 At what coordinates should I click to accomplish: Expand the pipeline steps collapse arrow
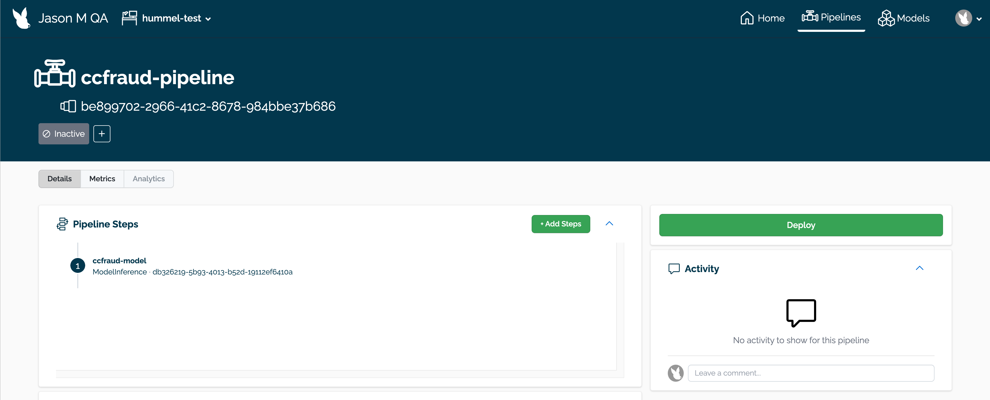coord(609,223)
